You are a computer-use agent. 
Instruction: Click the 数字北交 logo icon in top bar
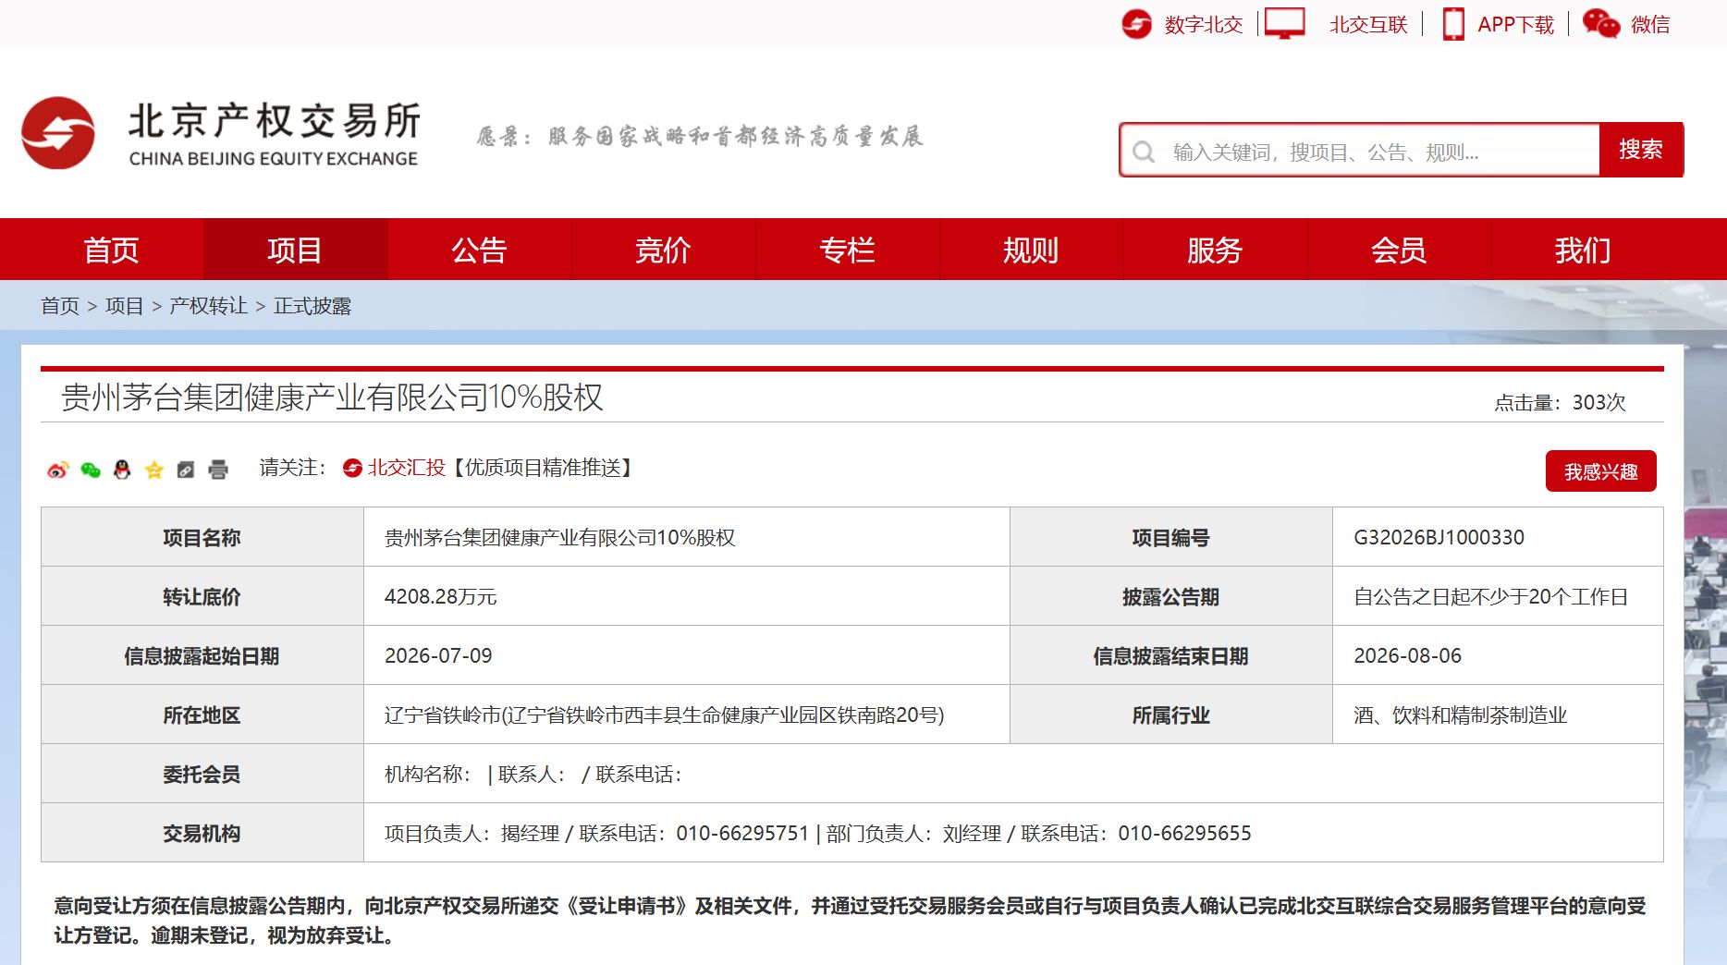pos(1136,24)
